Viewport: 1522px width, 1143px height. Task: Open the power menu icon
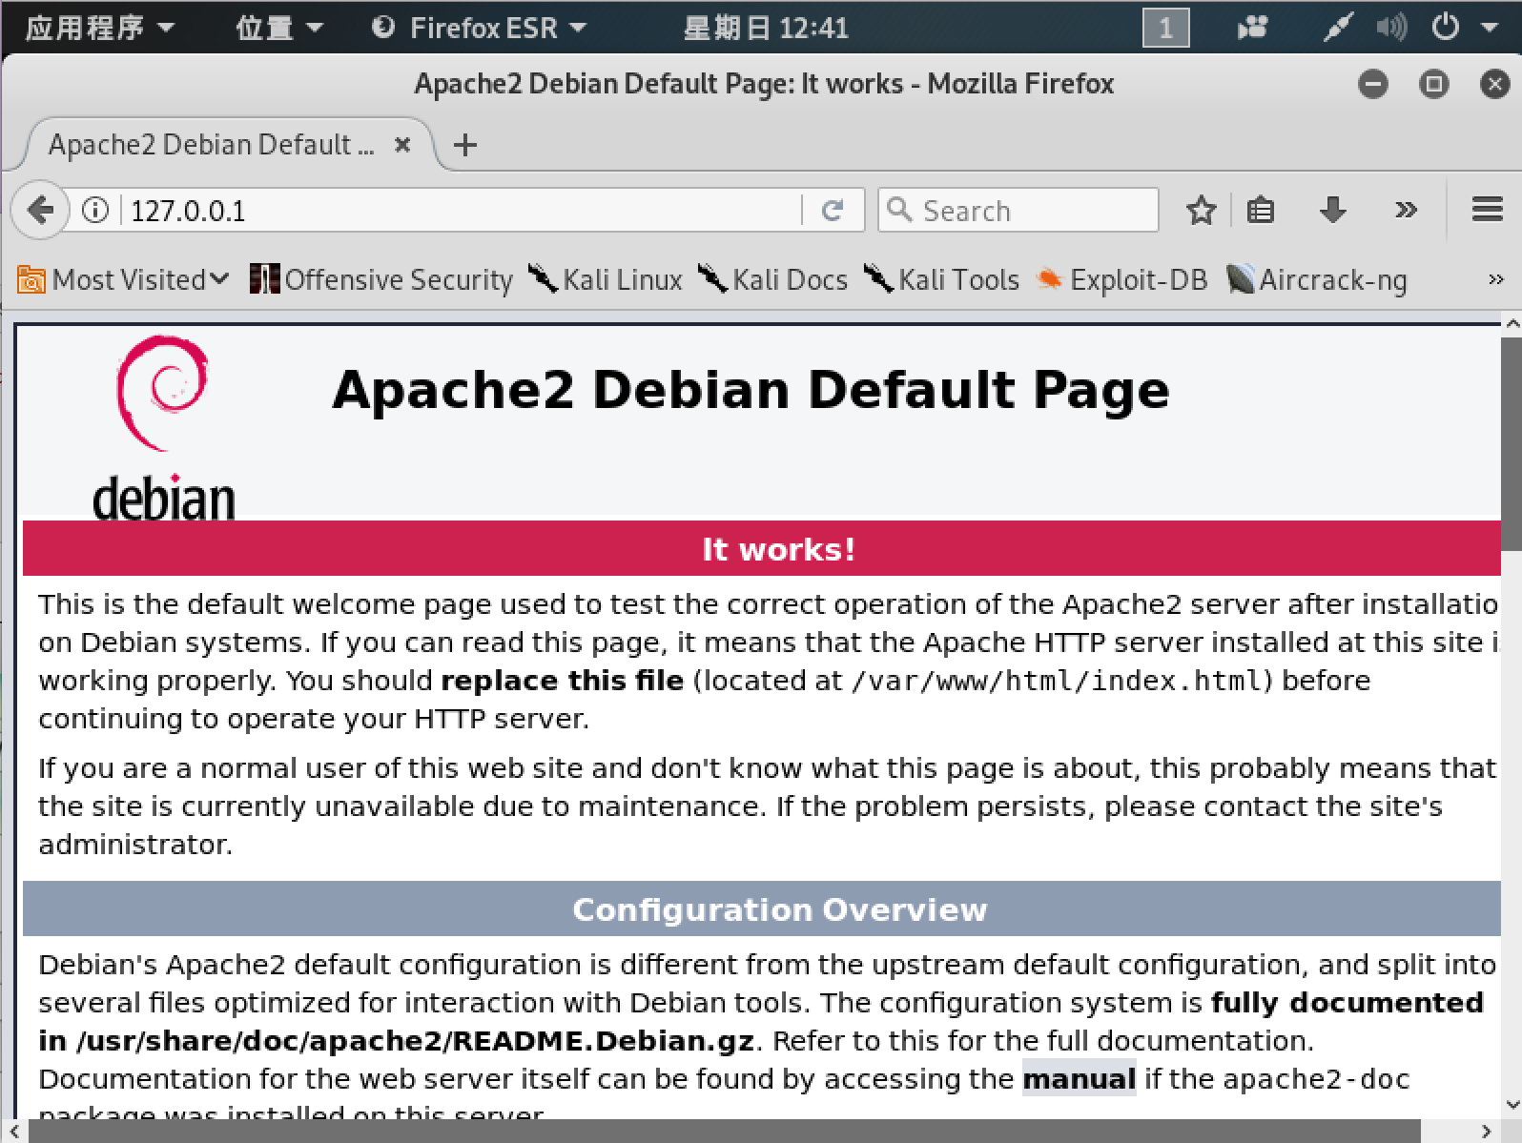[1445, 27]
